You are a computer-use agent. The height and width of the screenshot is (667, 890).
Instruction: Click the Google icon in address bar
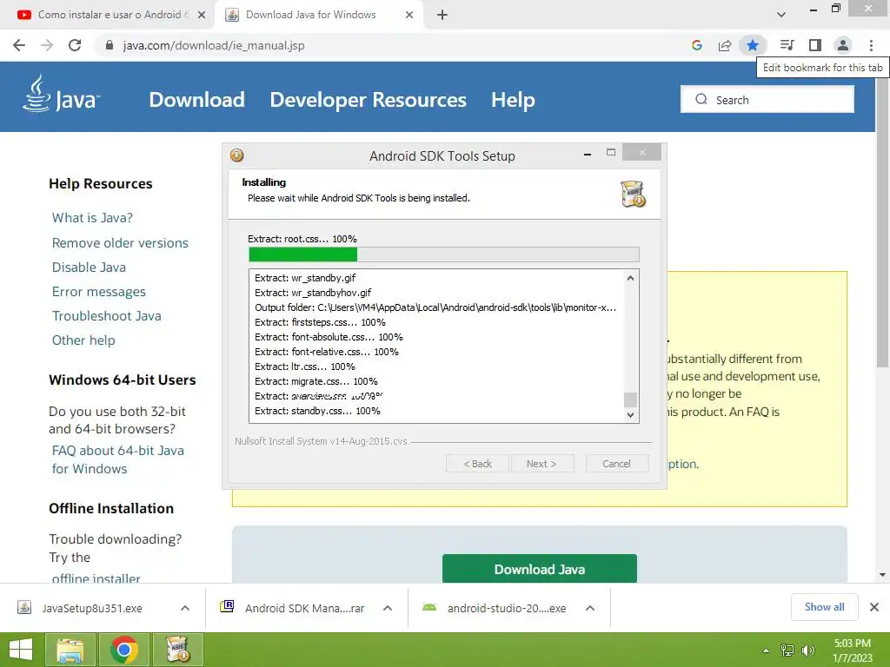(697, 45)
